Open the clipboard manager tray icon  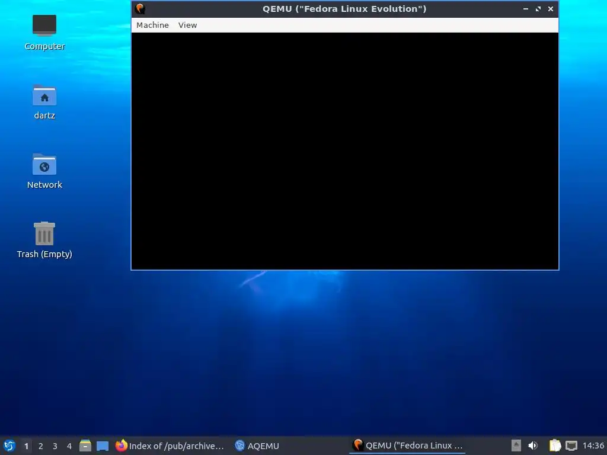pyautogui.click(x=555, y=446)
